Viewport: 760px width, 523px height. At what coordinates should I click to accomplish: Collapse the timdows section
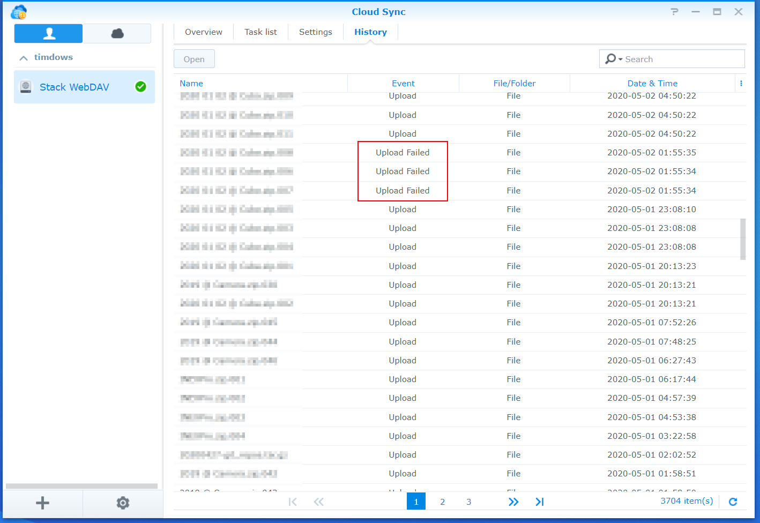coord(24,58)
